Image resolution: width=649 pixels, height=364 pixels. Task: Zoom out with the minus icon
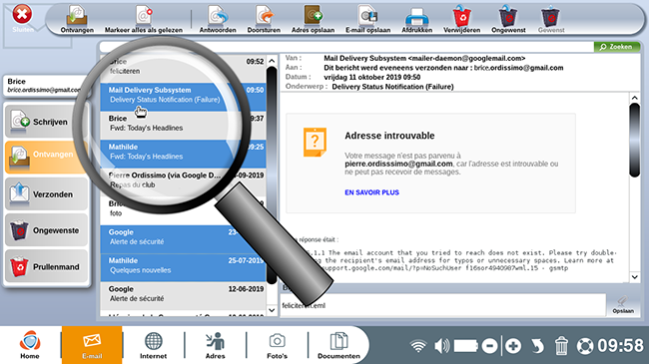489,346
